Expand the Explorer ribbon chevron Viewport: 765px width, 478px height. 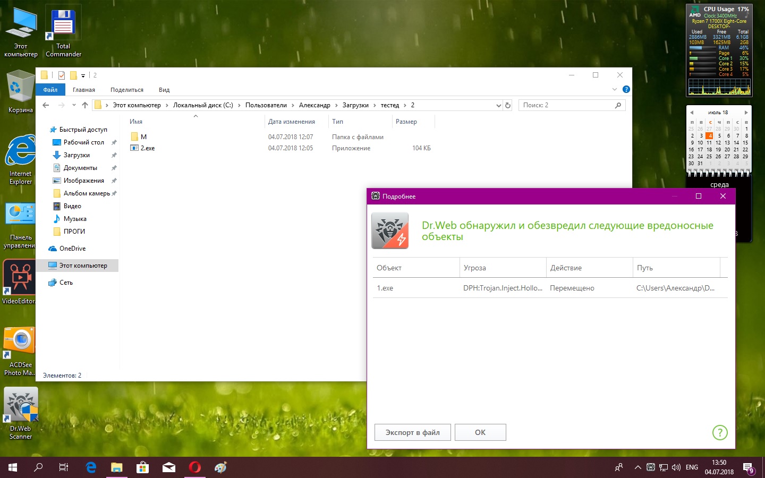click(x=615, y=89)
